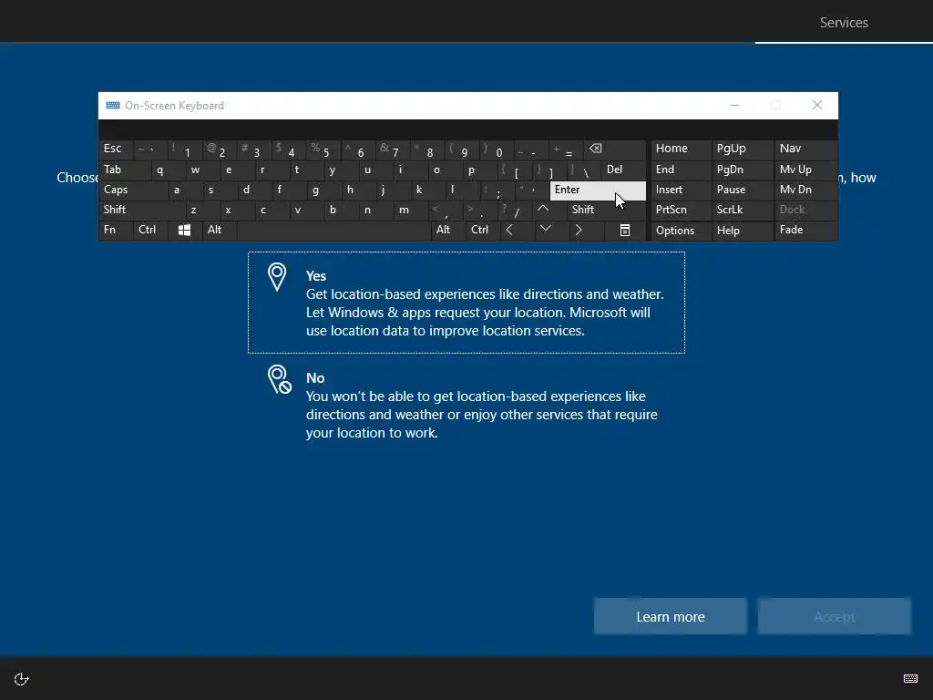The height and width of the screenshot is (700, 933).
Task: Toggle the left Ctrl key
Action: (150, 231)
